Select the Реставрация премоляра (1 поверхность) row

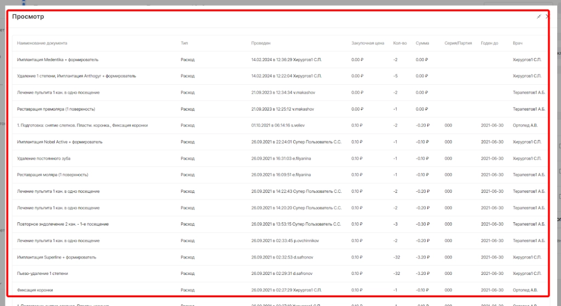[56, 109]
